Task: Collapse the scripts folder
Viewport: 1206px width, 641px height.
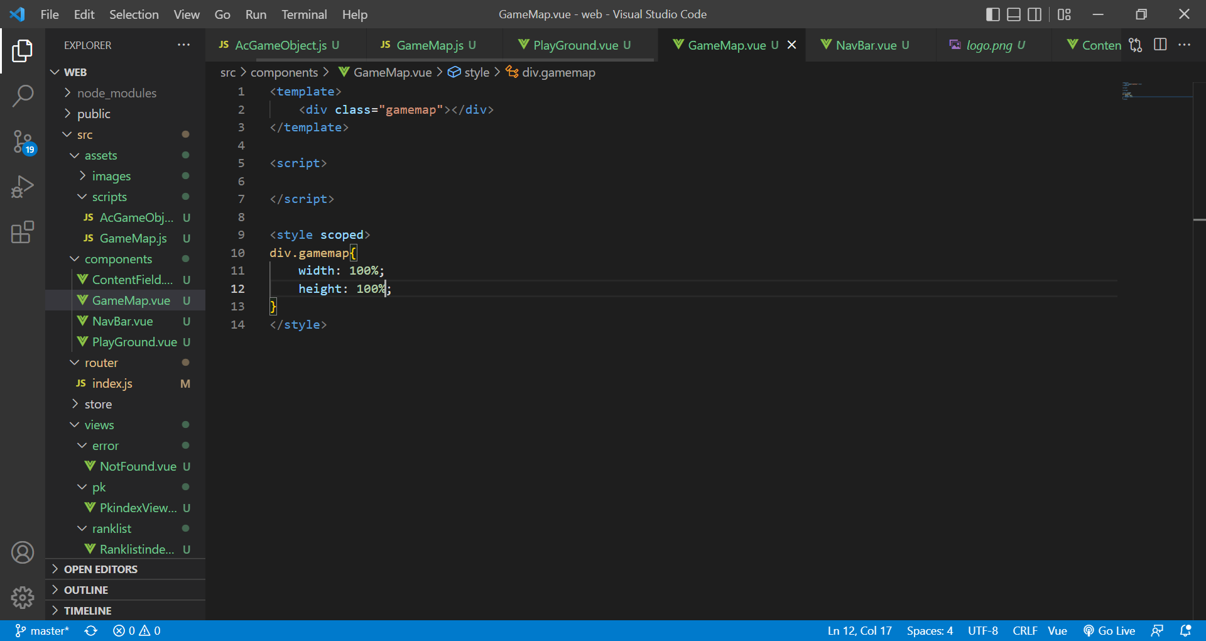Action: (125, 197)
